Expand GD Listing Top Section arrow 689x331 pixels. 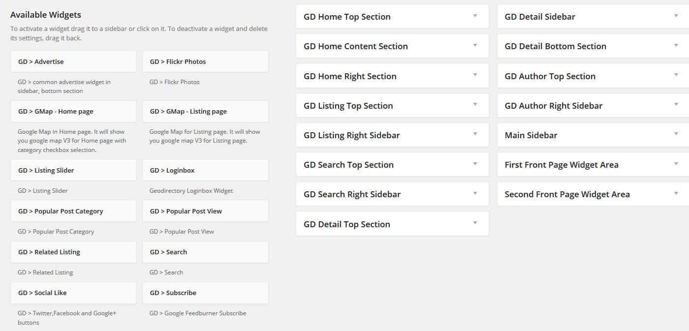point(475,105)
